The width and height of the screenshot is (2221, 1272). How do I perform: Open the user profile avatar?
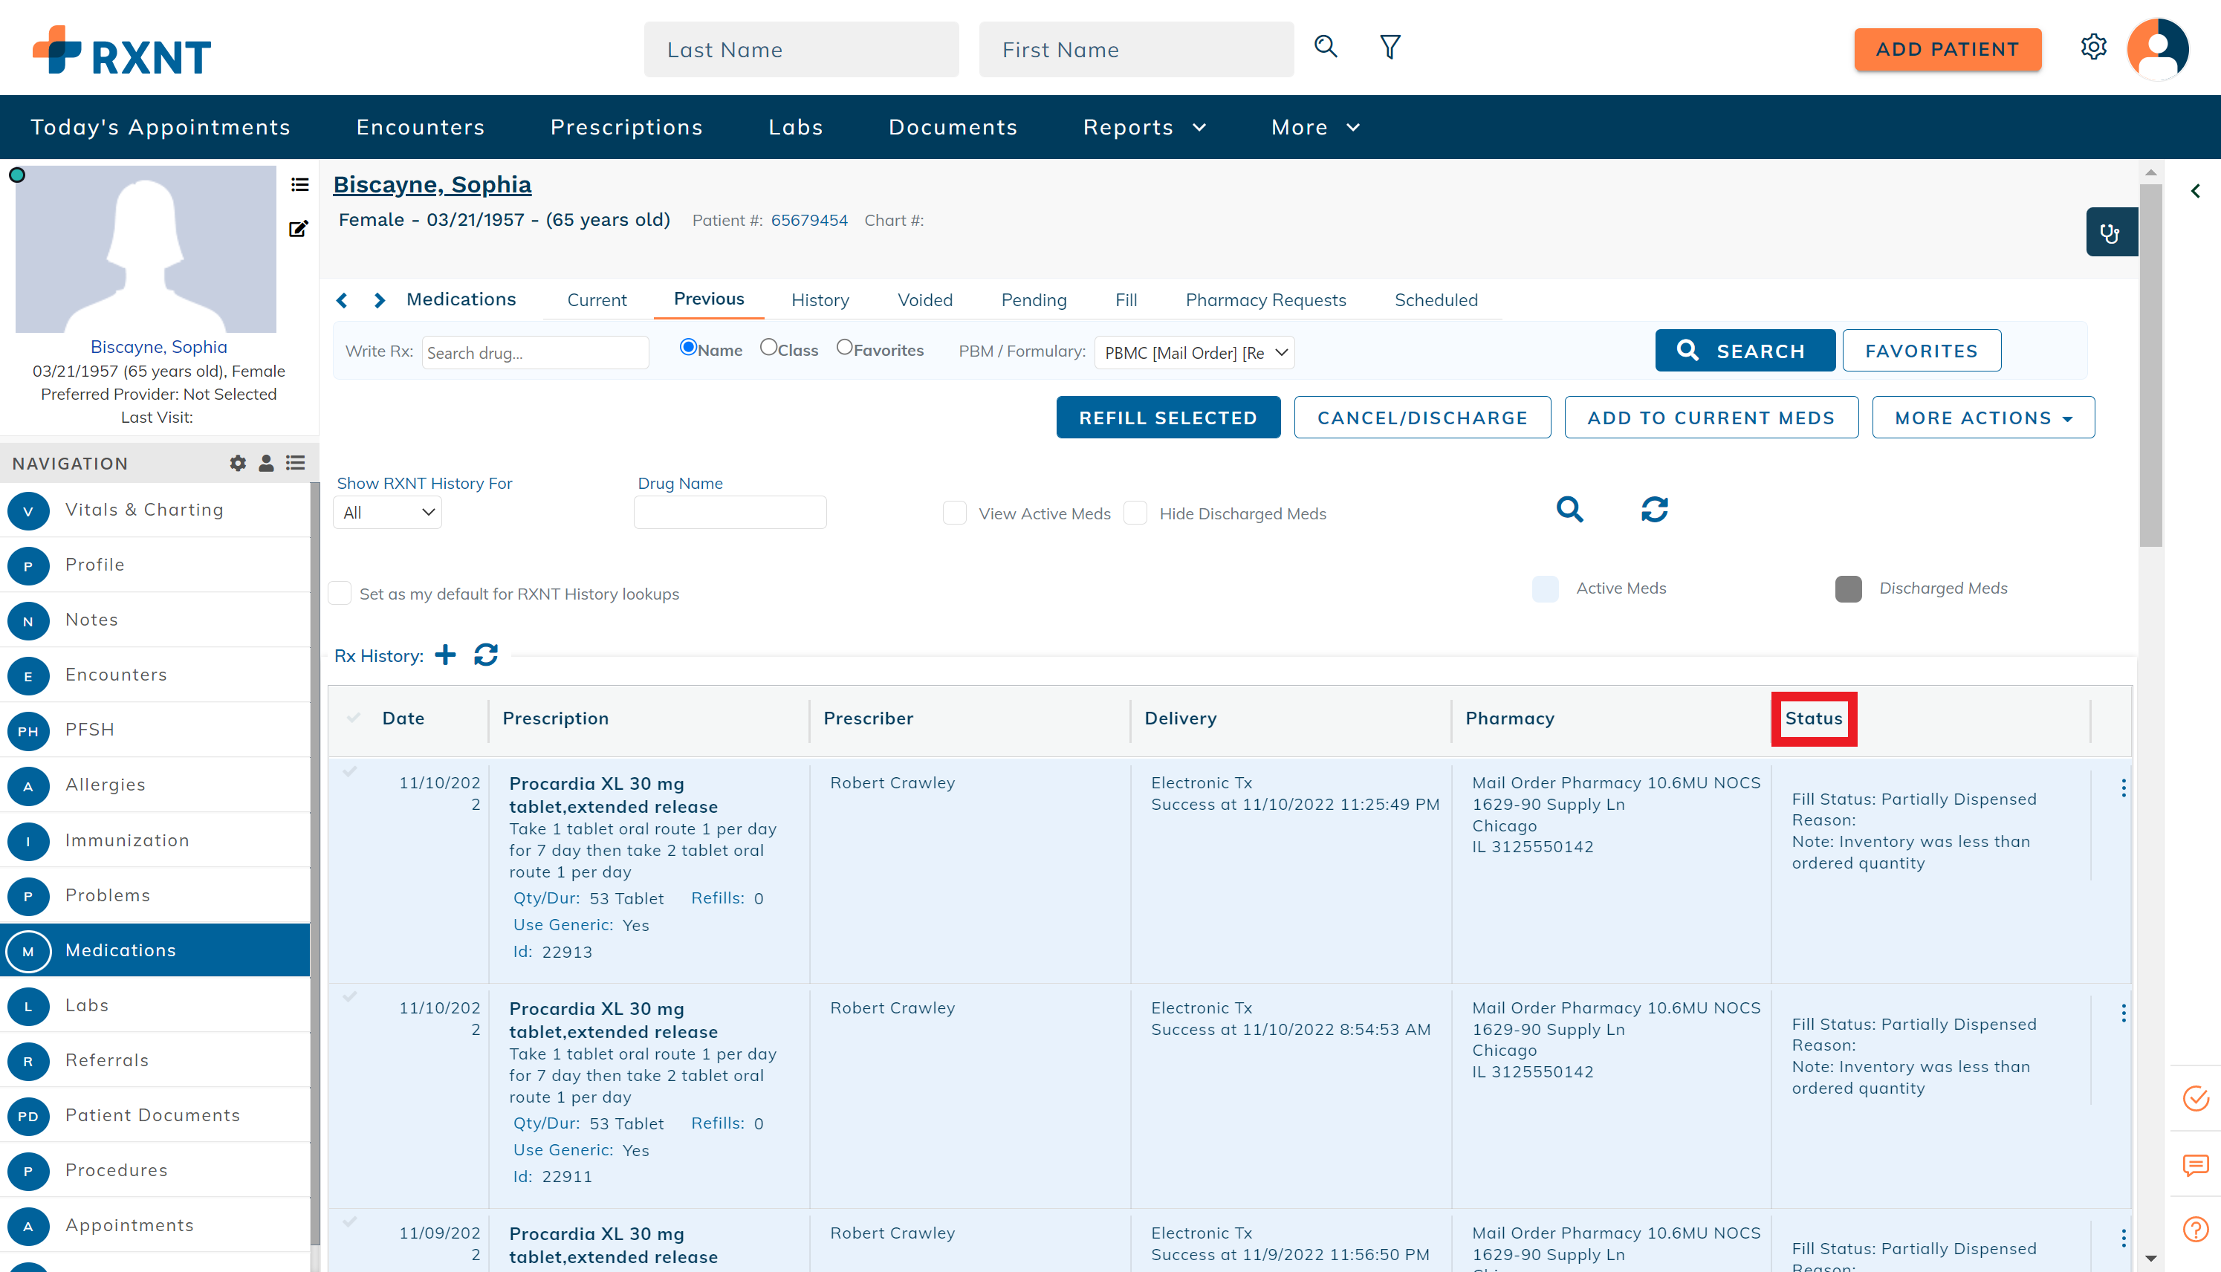pos(2157,49)
